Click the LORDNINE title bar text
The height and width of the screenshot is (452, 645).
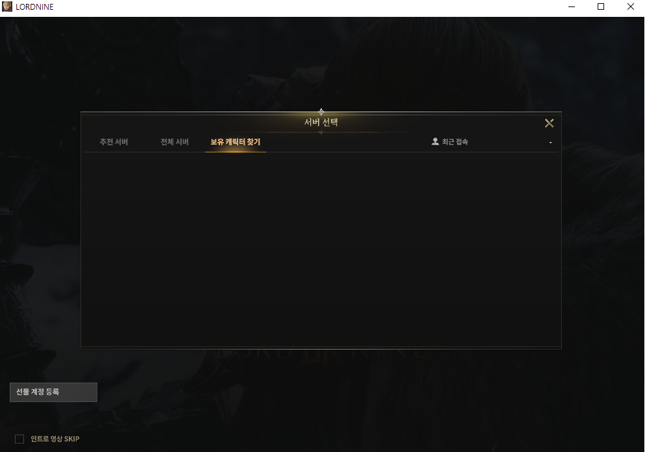pos(34,7)
